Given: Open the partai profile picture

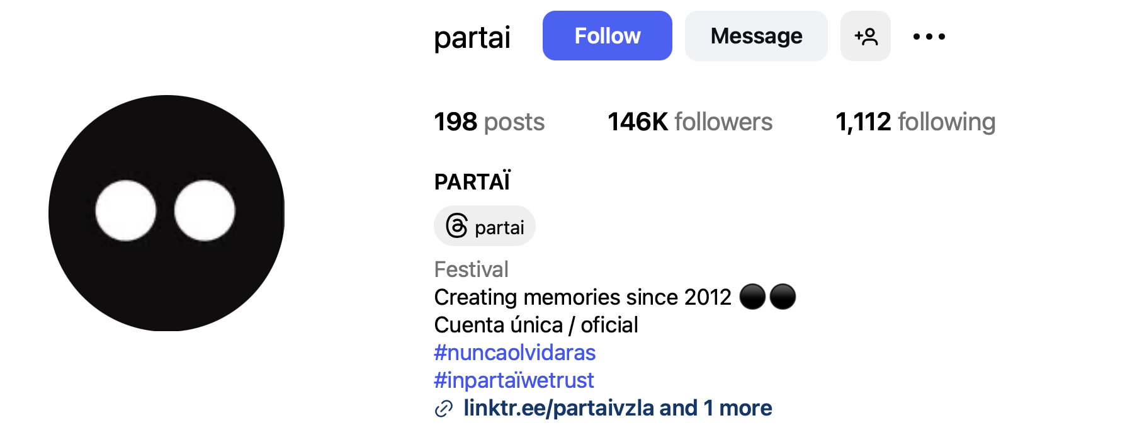Looking at the screenshot, I should 167,213.
